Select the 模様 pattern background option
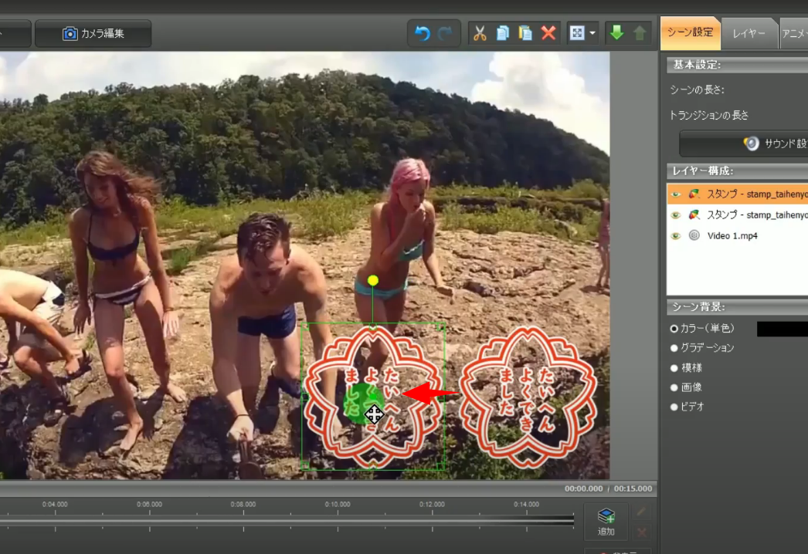The width and height of the screenshot is (808, 554). 674,368
